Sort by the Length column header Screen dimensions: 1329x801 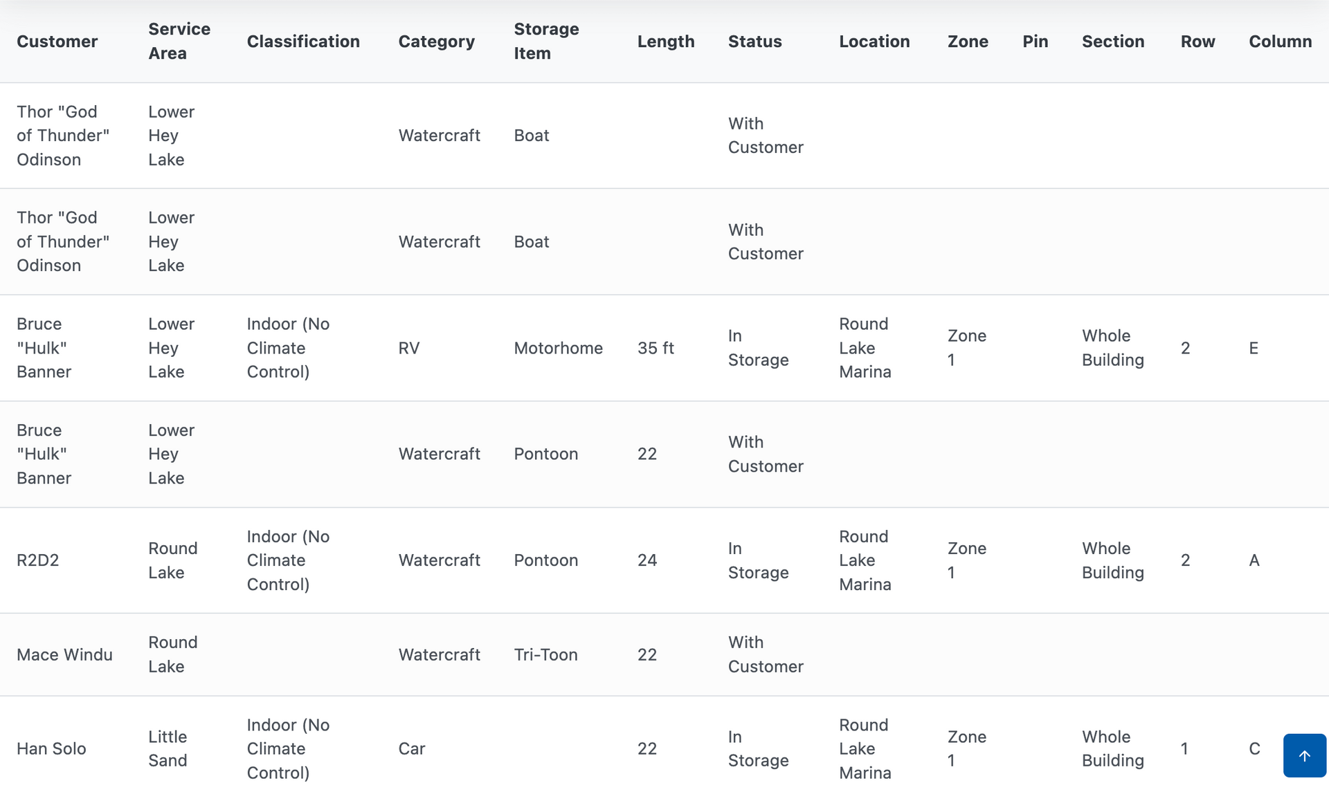[666, 42]
